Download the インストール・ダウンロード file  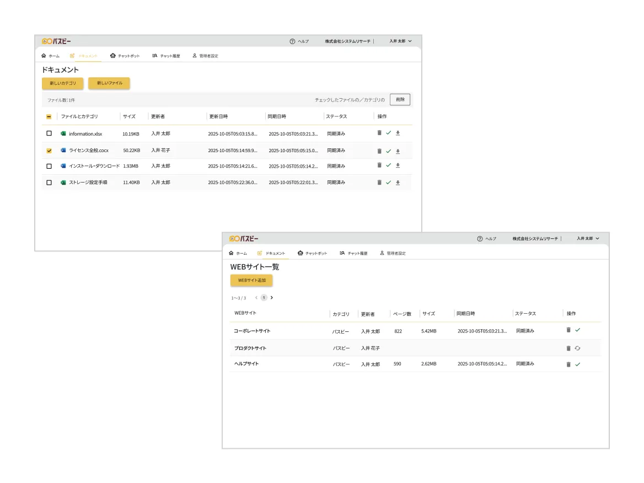pos(398,165)
